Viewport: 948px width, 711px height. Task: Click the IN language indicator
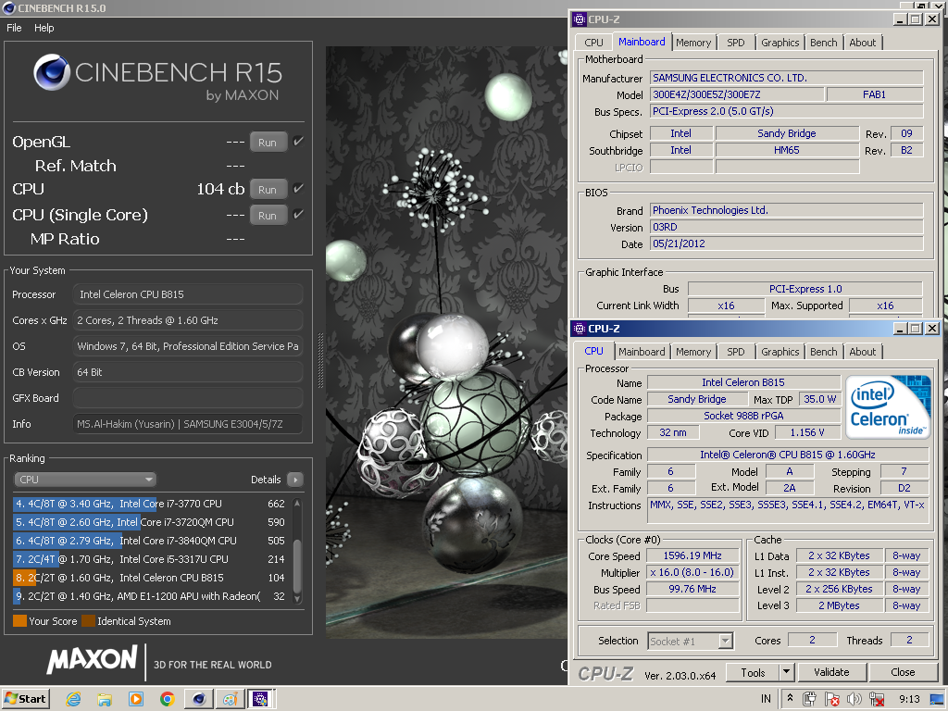[x=766, y=699]
